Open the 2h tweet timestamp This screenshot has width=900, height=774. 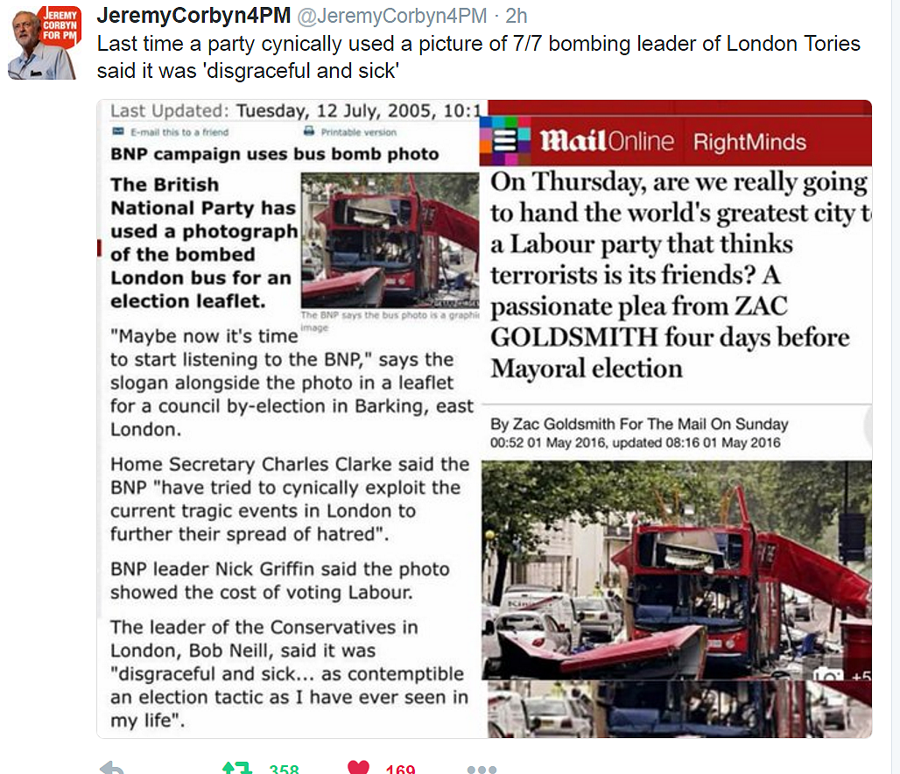coord(516,16)
